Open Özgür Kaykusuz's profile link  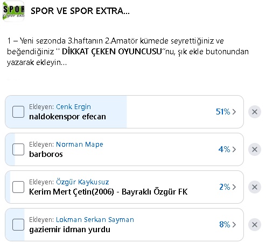pyautogui.click(x=82, y=182)
